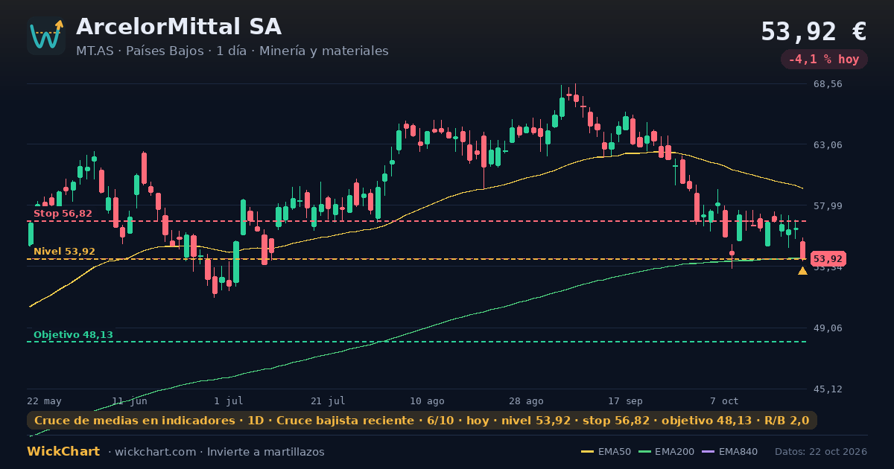The height and width of the screenshot is (469, 894).
Task: Click the -4,1 % hoy badge
Action: [x=824, y=59]
